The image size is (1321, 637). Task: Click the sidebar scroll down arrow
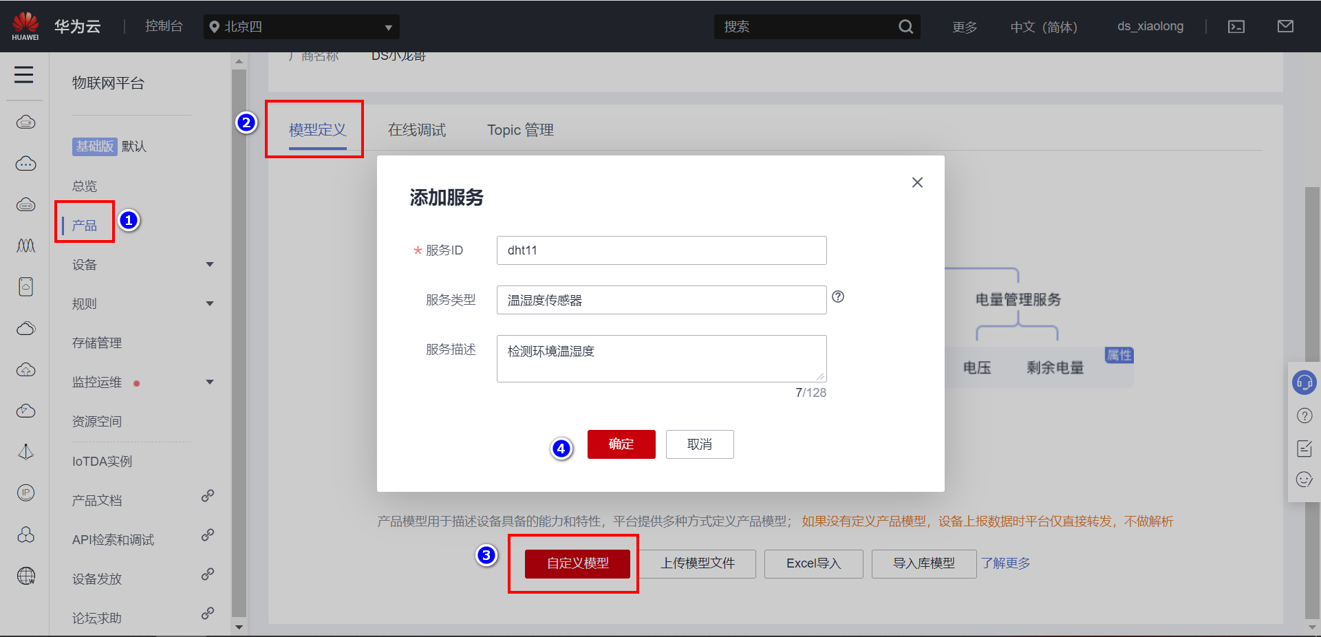pos(239,627)
